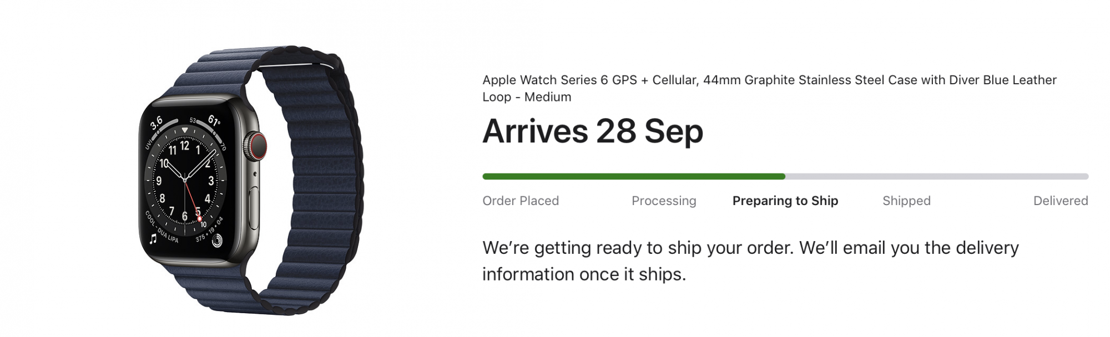Click the 67° temperature complication
Image resolution: width=1110 pixels, height=337 pixels.
214,120
